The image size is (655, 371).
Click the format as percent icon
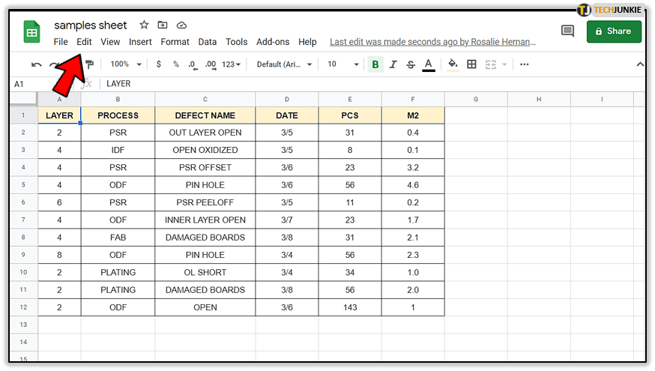175,64
